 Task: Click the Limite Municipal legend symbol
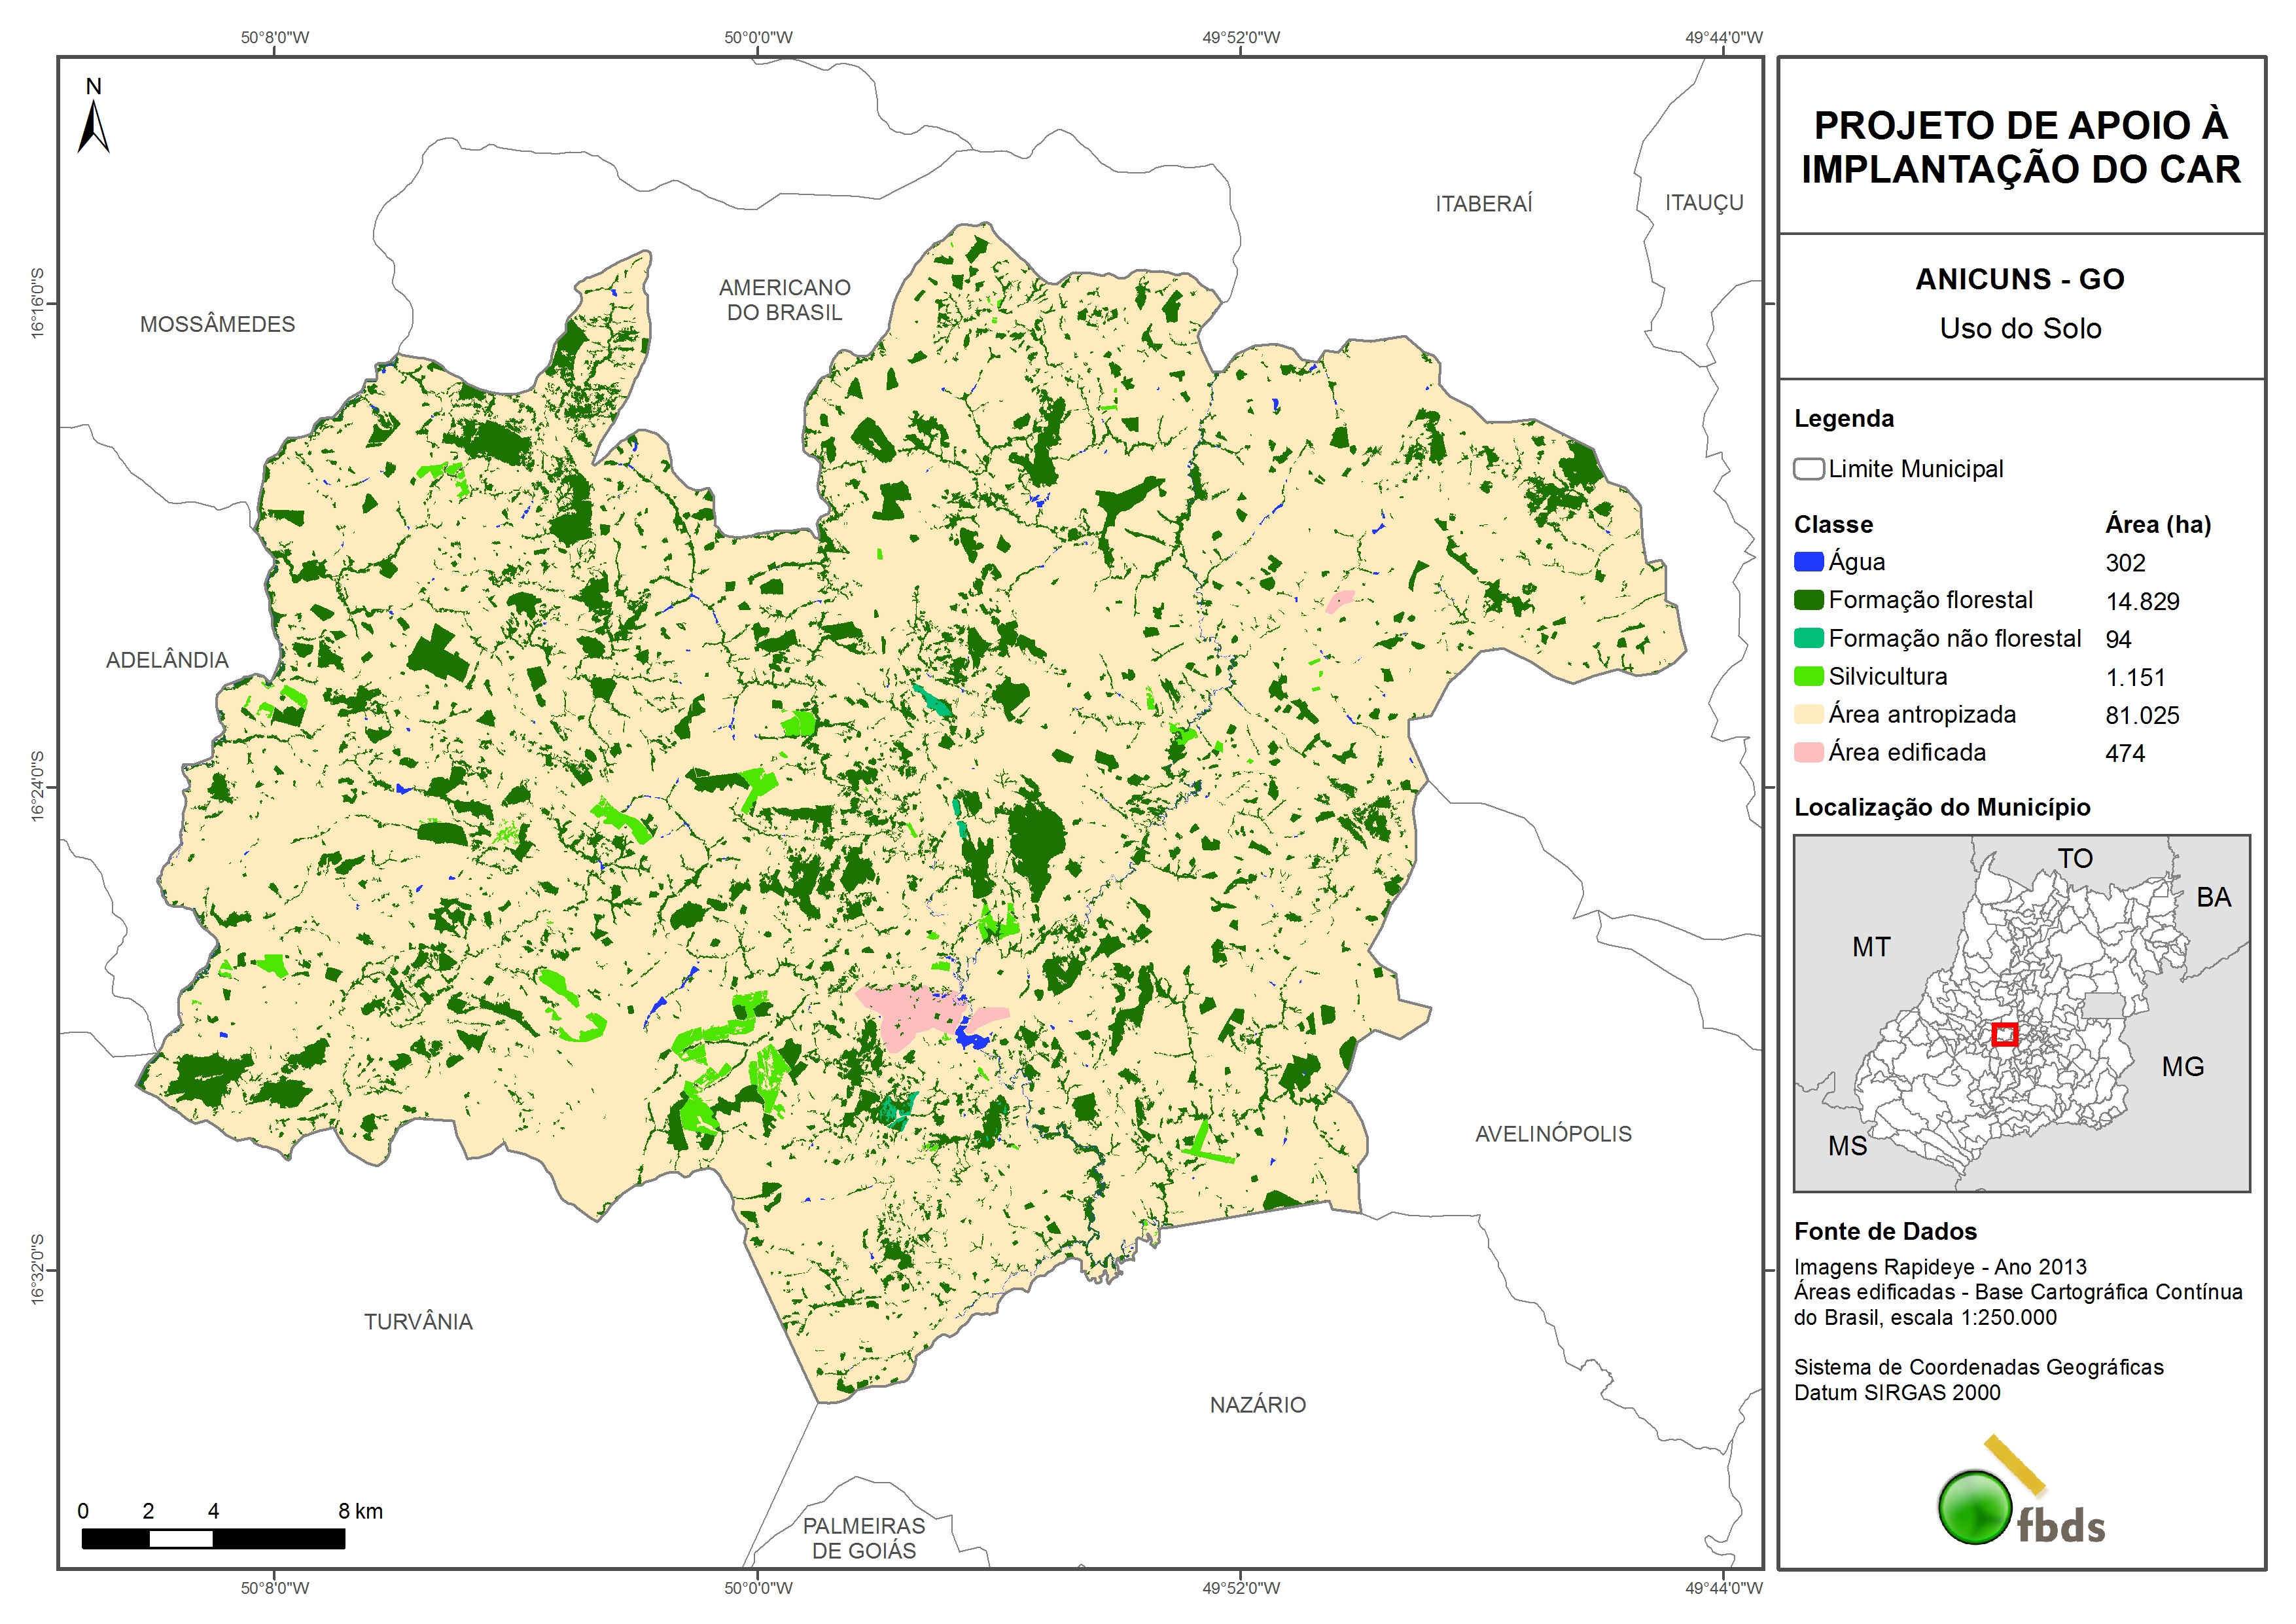[1808, 468]
